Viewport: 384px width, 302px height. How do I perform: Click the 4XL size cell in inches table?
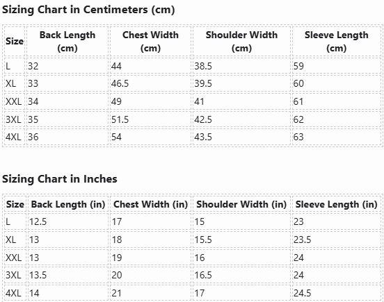click(15, 293)
